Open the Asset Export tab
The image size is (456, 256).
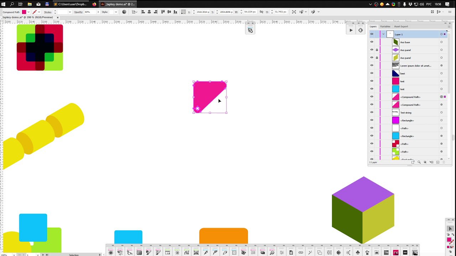[401, 26]
